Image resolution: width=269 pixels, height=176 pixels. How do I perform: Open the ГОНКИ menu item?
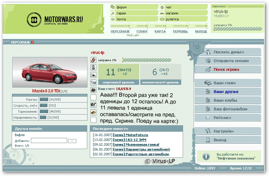click(142, 31)
